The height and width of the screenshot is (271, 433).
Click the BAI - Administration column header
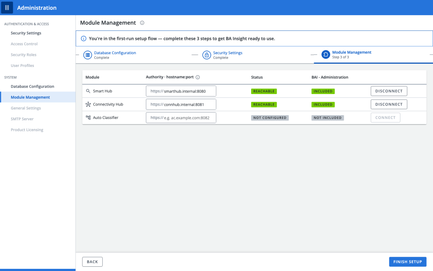point(330,77)
